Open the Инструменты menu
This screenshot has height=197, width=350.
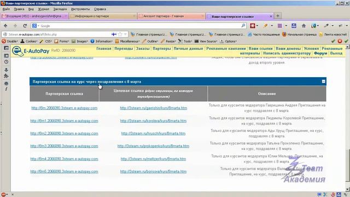pos(80,9)
